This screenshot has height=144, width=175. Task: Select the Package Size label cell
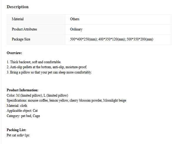coord(36,40)
